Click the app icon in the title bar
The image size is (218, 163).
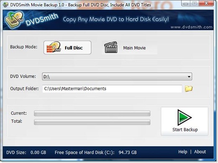(x=6, y=5)
